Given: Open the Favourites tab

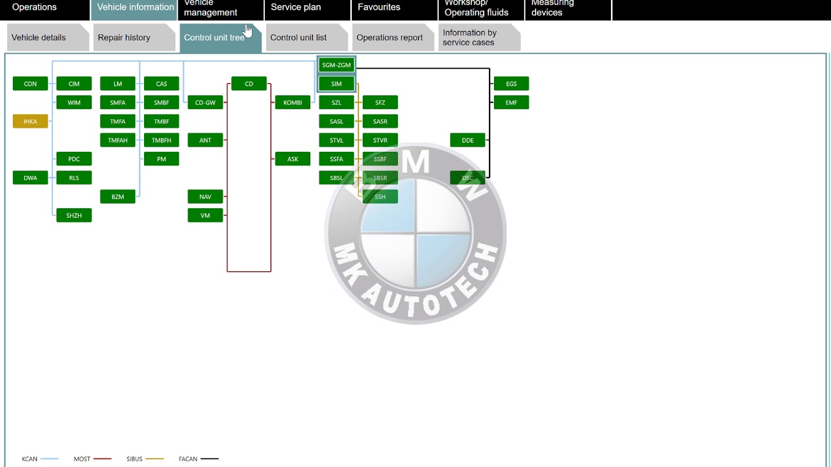Looking at the screenshot, I should coord(395,9).
